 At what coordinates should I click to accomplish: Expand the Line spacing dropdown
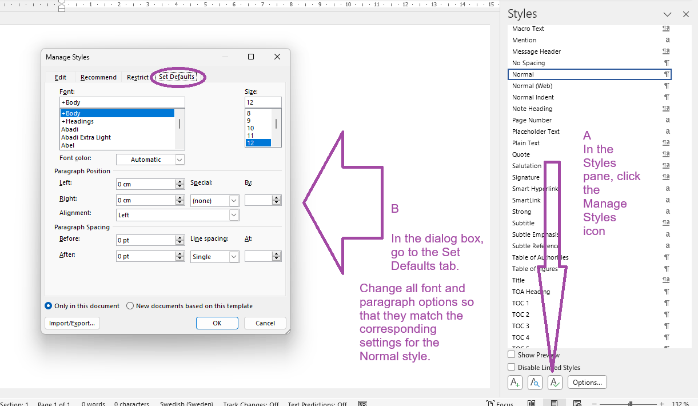point(214,257)
